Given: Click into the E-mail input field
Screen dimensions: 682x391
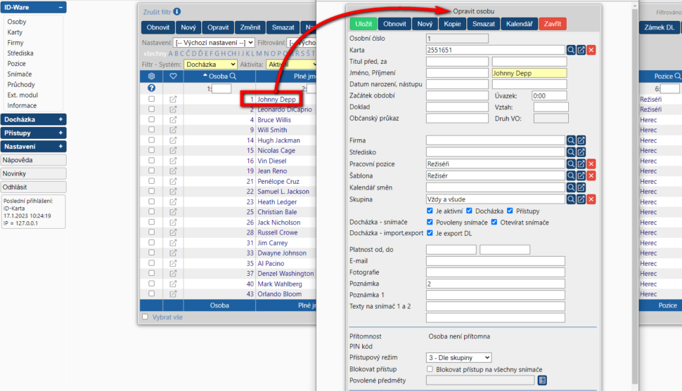Looking at the screenshot, I should click(495, 261).
